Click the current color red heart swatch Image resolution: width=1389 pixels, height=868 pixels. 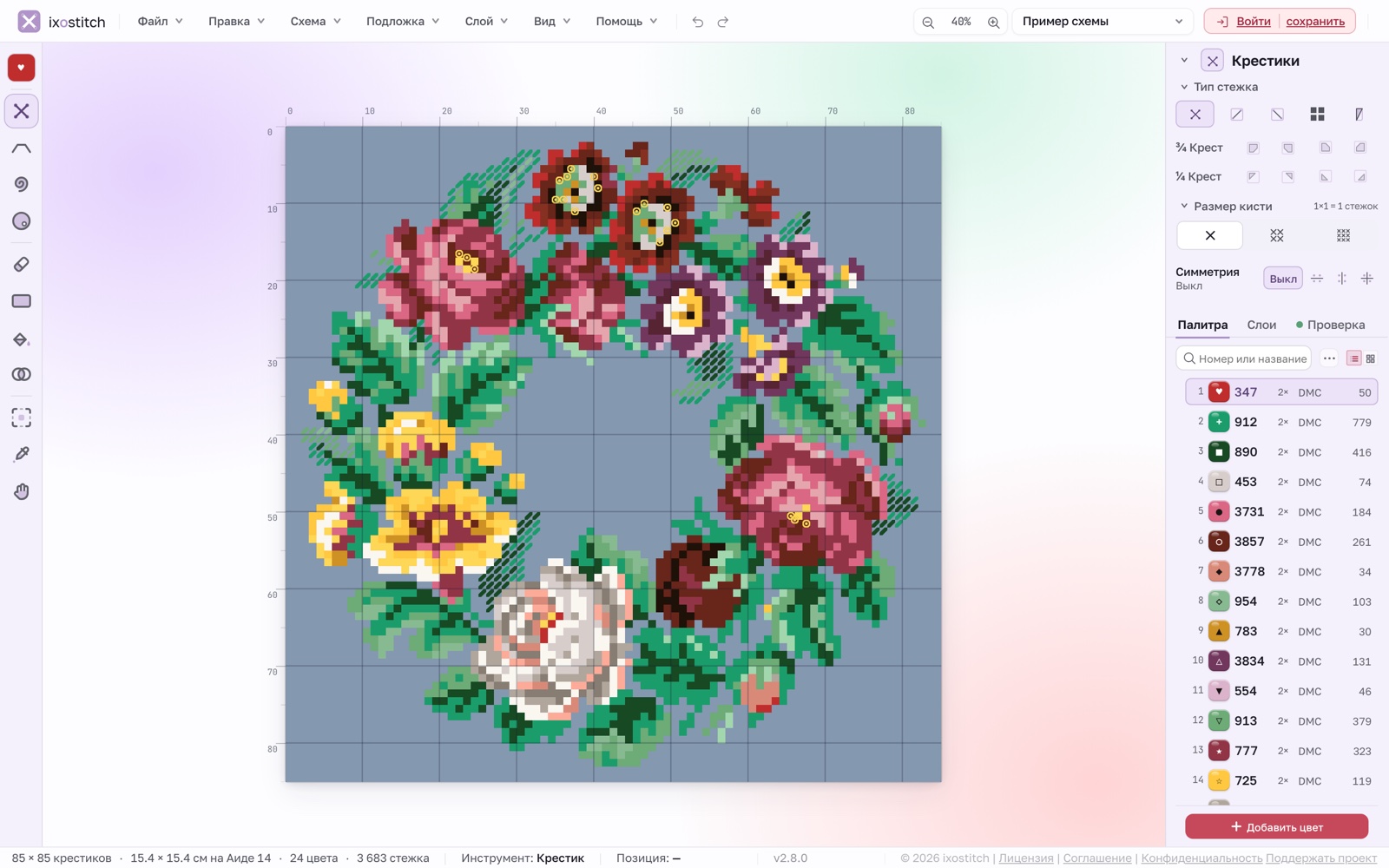tap(22, 68)
